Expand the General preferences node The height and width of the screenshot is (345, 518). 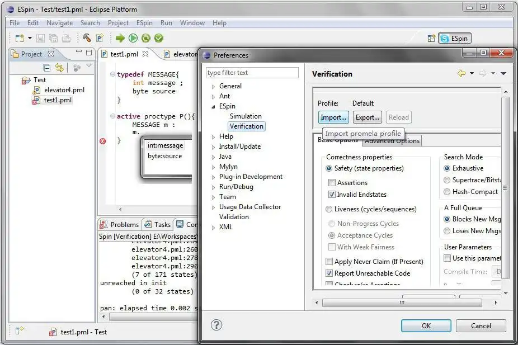[214, 87]
